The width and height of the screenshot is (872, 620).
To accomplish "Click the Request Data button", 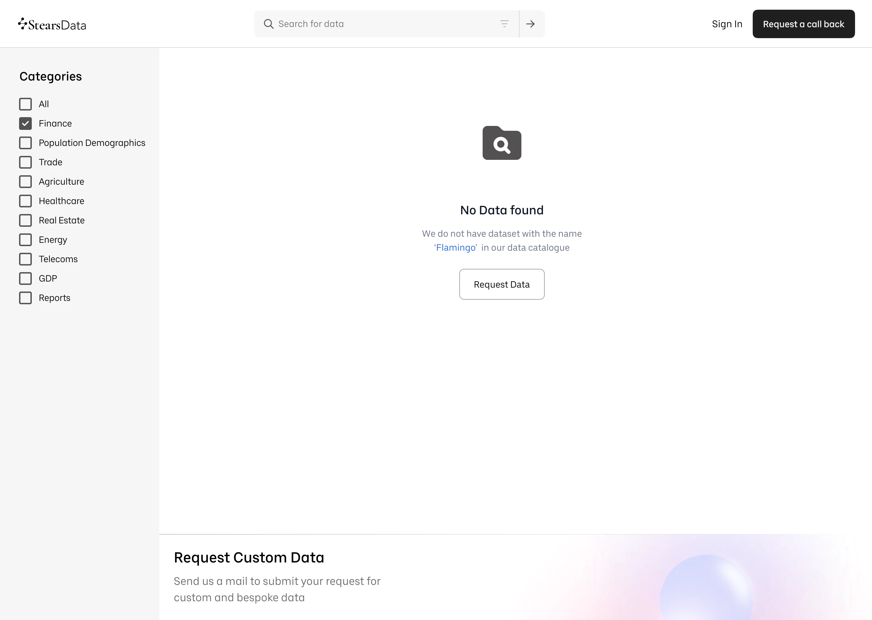I will pos(502,285).
